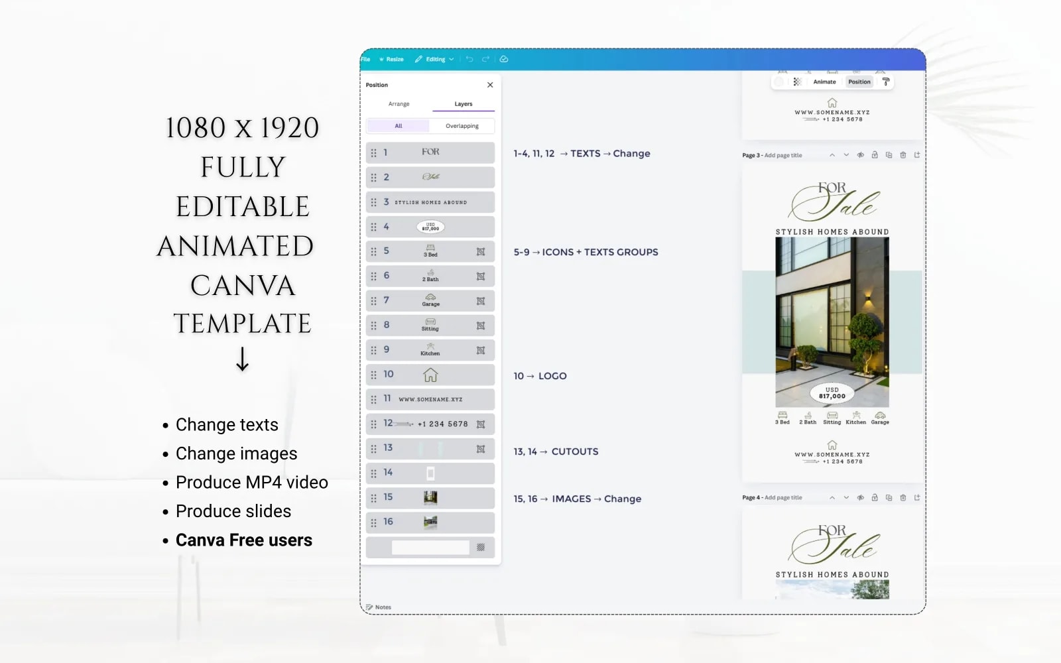Viewport: 1061px width, 663px height.
Task: Select the Garage icon on Page 3 canvas
Action: 880,418
